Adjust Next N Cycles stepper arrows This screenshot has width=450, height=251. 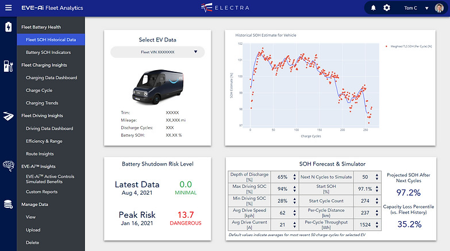(377, 177)
